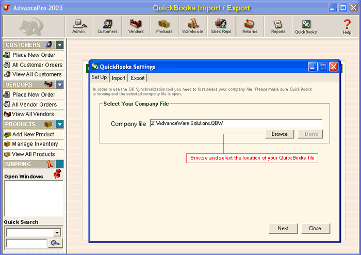
Task: Open the Returns toolbar icon
Action: (250, 26)
